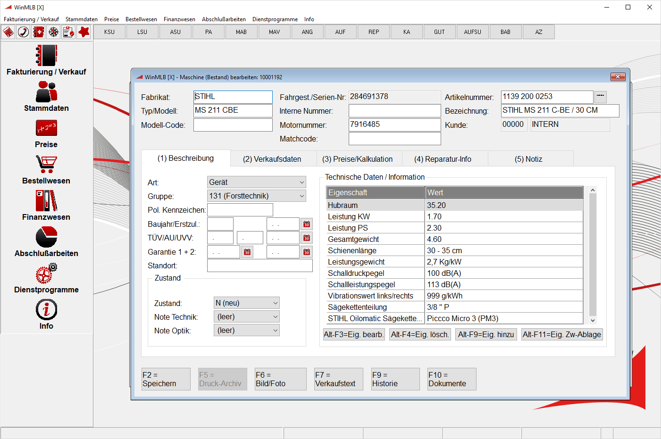Open the Bestellwesen menu
The width and height of the screenshot is (661, 439).
pos(141,19)
